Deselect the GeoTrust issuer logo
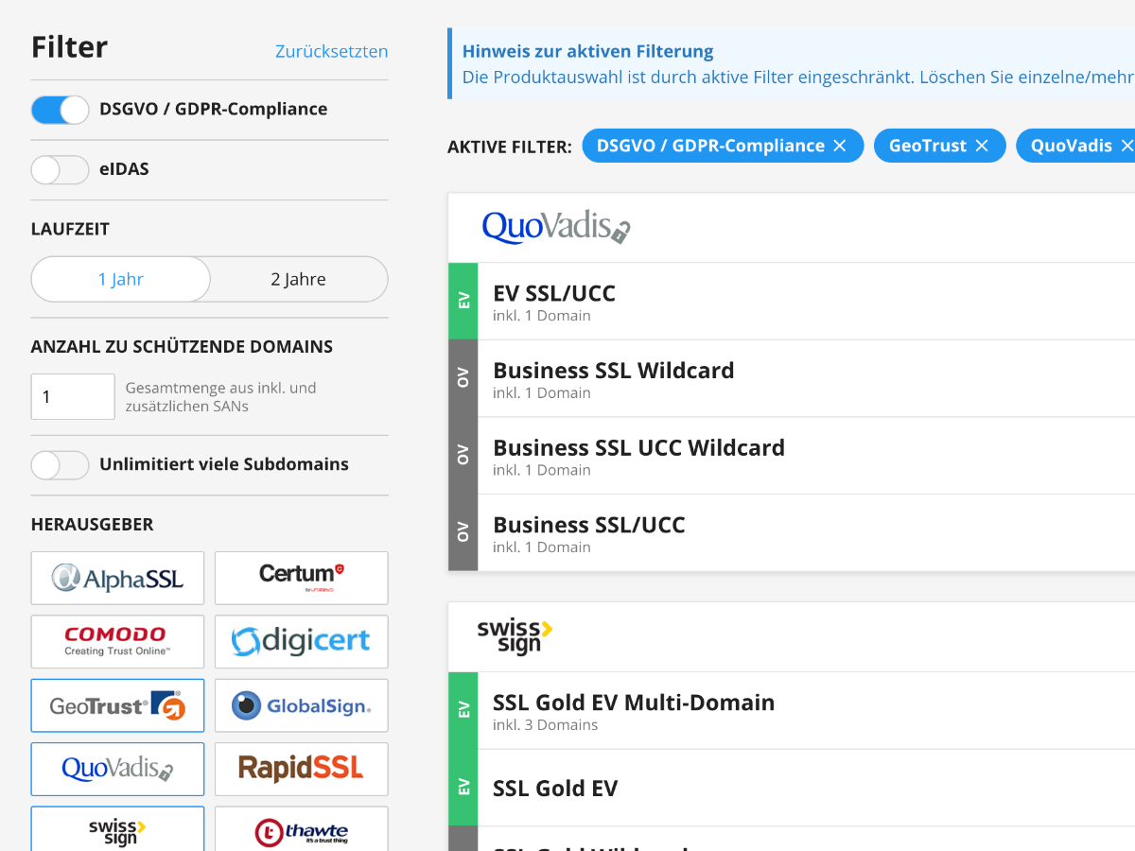The image size is (1135, 851). pyautogui.click(x=117, y=704)
